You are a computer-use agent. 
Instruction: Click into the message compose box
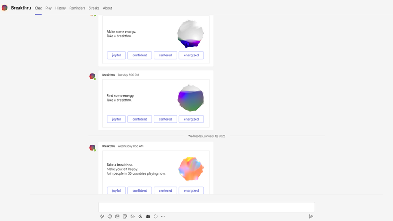coord(206,207)
